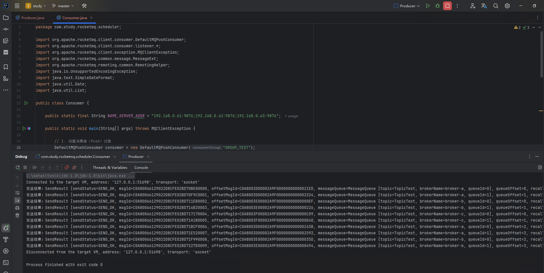Image resolution: width=544 pixels, height=273 pixels.
Task: Open the Project folder tool window
Action: [6, 18]
